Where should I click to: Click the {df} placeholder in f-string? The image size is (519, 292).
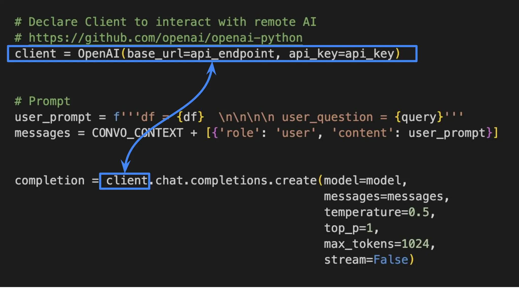pyautogui.click(x=190, y=117)
